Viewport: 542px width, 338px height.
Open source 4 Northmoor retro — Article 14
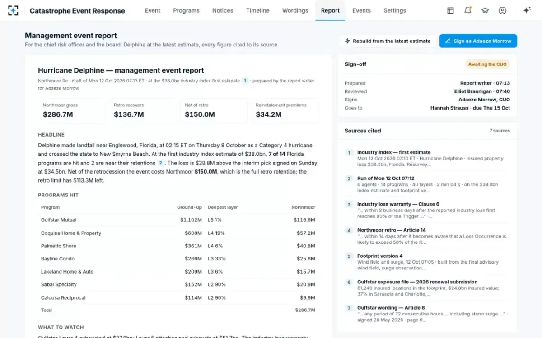pos(427,236)
